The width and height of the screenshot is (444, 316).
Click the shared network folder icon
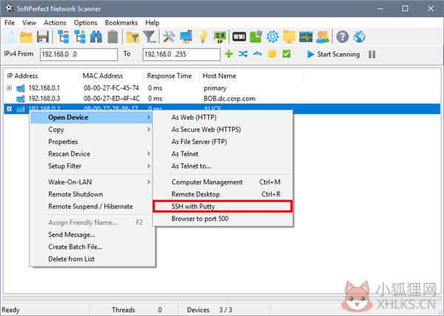click(289, 37)
